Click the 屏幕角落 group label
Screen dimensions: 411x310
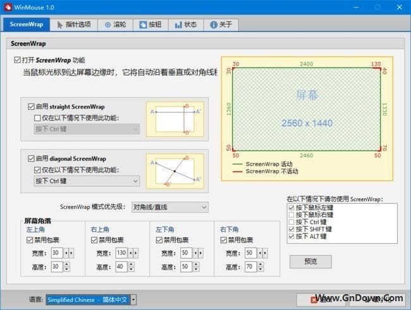(38, 221)
